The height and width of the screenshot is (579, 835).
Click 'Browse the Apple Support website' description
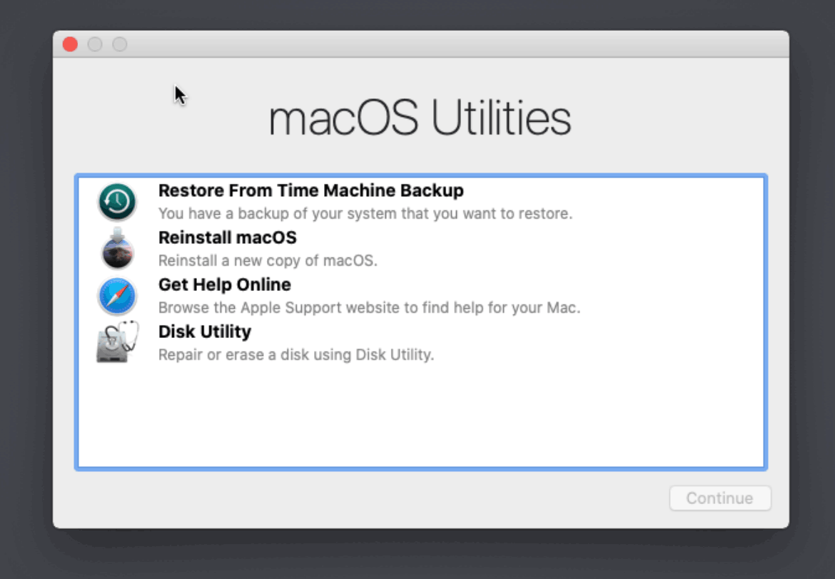click(370, 307)
